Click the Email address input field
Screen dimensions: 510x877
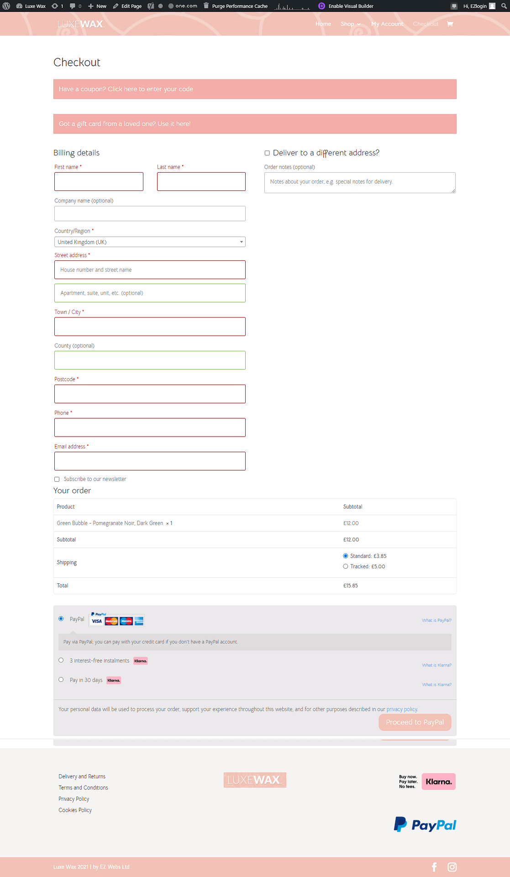[150, 461]
